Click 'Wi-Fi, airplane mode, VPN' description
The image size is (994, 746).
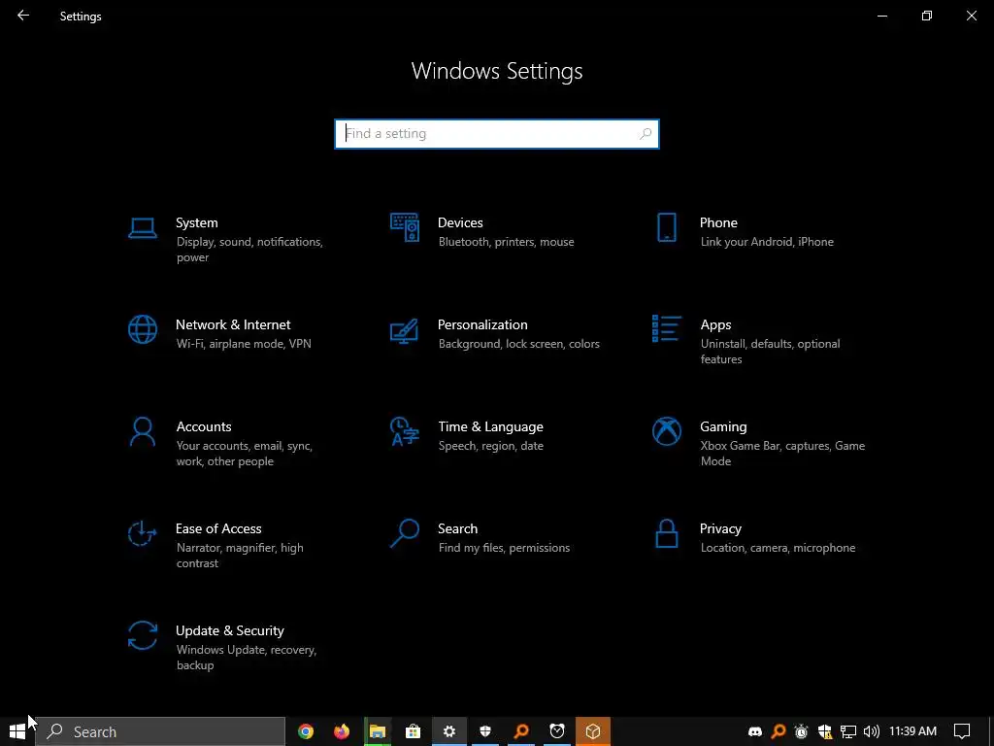click(x=244, y=344)
